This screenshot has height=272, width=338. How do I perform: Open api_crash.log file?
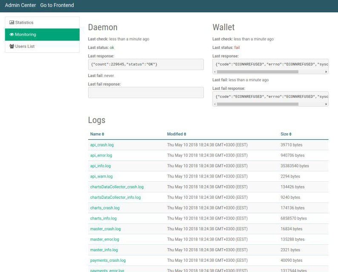pyautogui.click(x=102, y=145)
